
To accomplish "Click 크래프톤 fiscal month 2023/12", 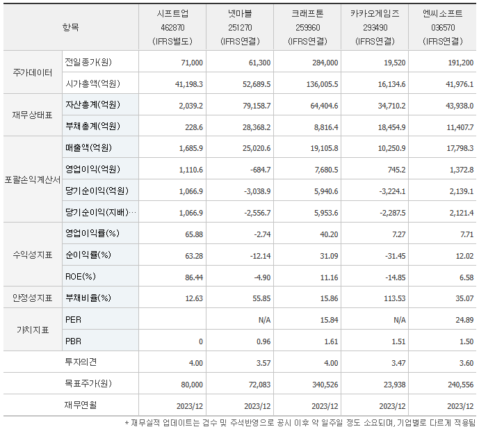I will tap(325, 406).
